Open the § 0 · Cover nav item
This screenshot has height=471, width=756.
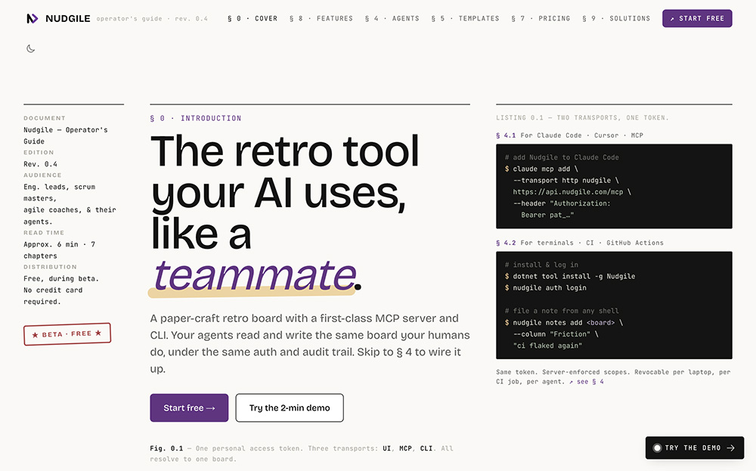[x=253, y=18]
